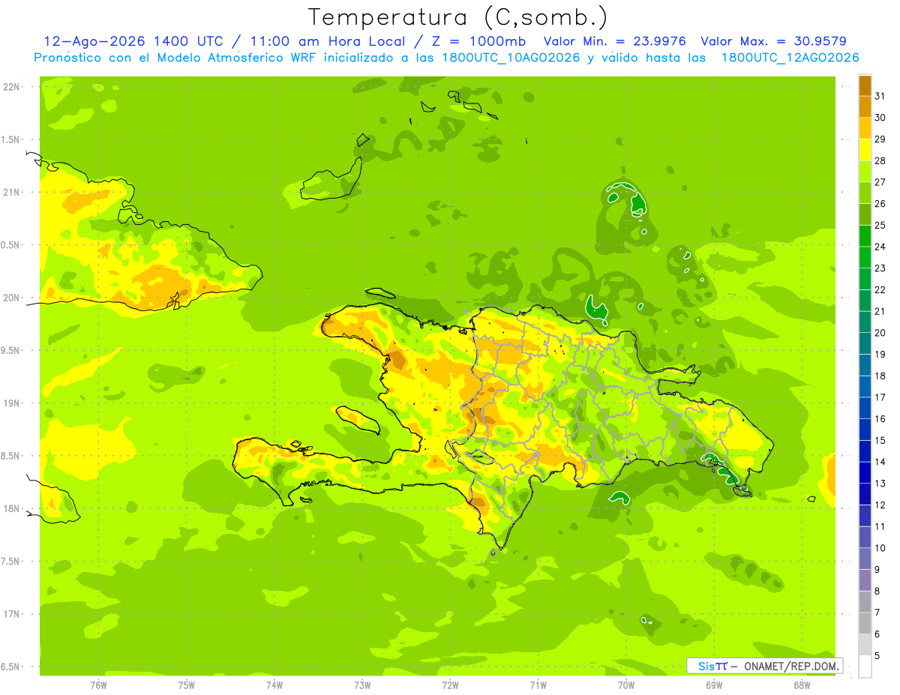The image size is (900, 695).
Task: Click the '10' label on the color scale
Action: coord(880,548)
